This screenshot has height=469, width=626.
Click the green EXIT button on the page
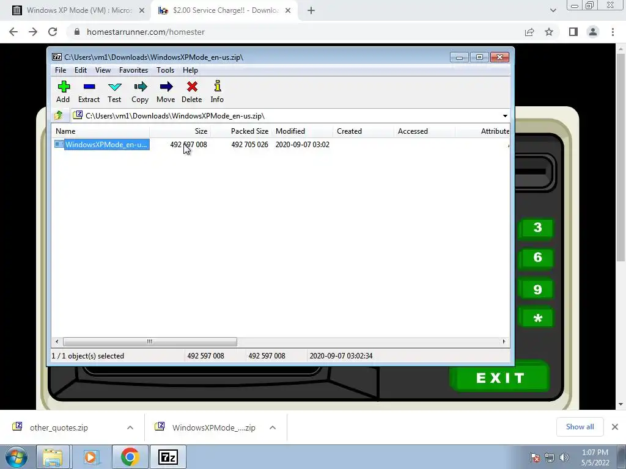pos(500,377)
